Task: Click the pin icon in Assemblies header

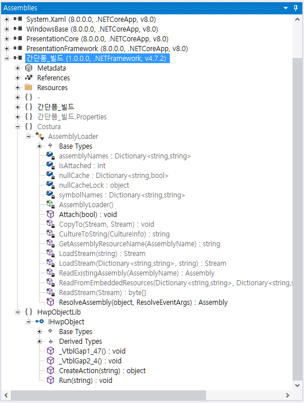Action: [x=295, y=8]
